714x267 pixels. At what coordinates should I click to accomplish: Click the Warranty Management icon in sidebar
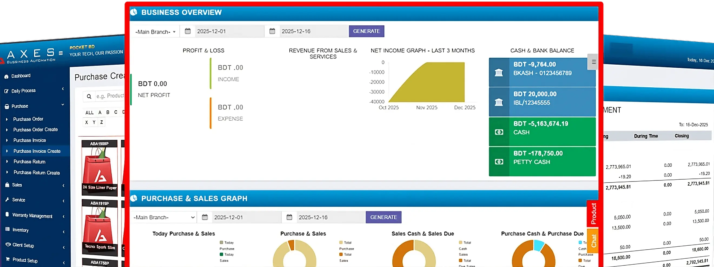(7, 214)
